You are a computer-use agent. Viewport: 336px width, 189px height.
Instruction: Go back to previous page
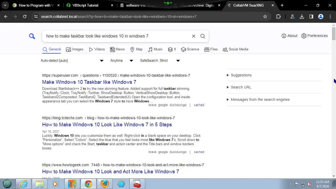pos(6,17)
